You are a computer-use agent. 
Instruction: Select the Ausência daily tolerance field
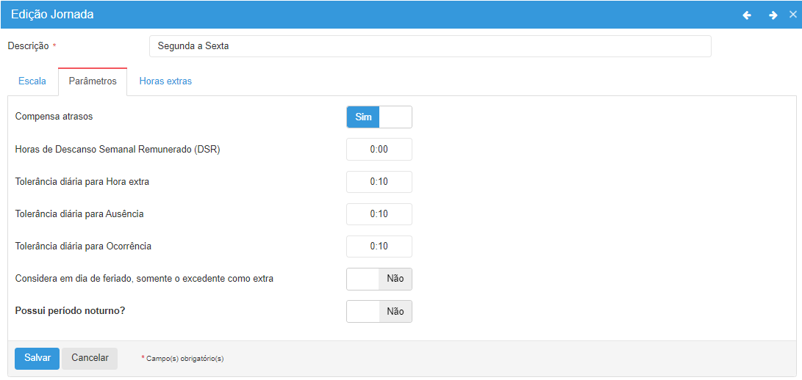point(379,214)
